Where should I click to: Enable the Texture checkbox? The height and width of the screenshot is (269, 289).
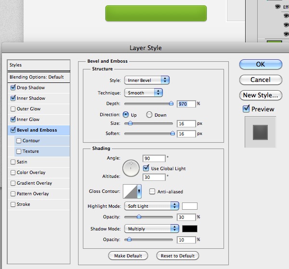coord(19,151)
